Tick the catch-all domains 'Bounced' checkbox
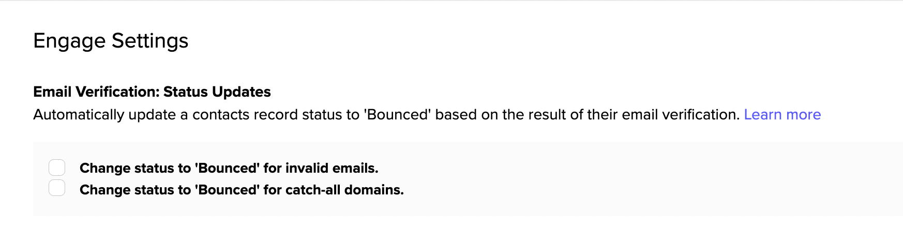This screenshot has width=903, height=243. pos(57,188)
